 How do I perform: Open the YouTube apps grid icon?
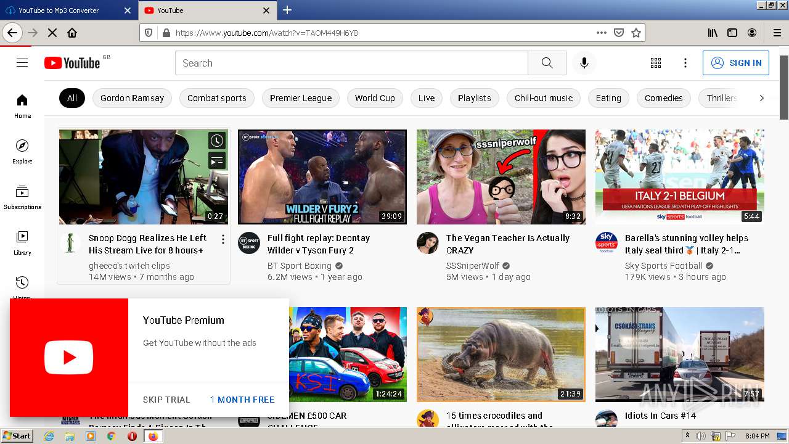coord(656,63)
